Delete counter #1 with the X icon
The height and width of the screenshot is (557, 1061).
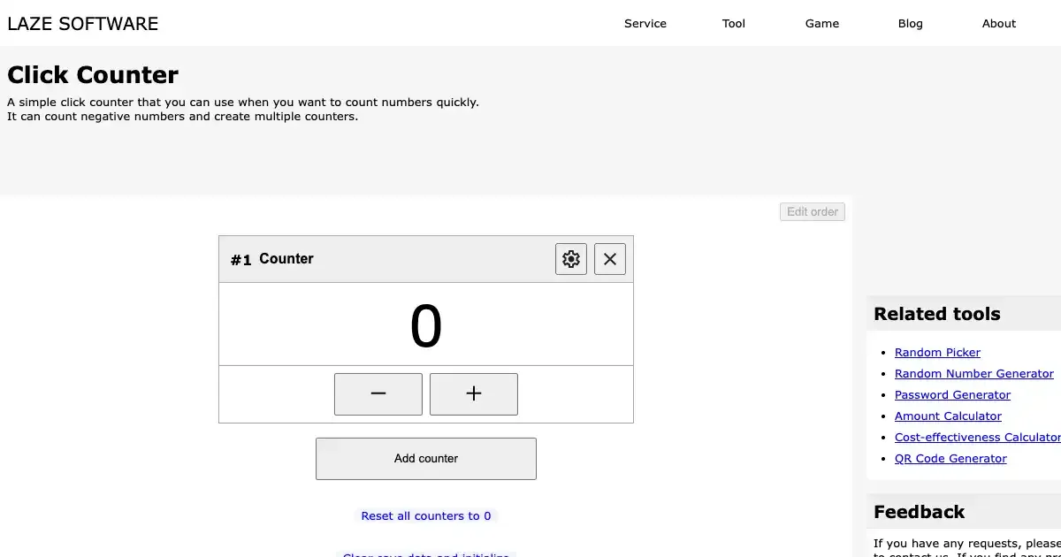610,259
